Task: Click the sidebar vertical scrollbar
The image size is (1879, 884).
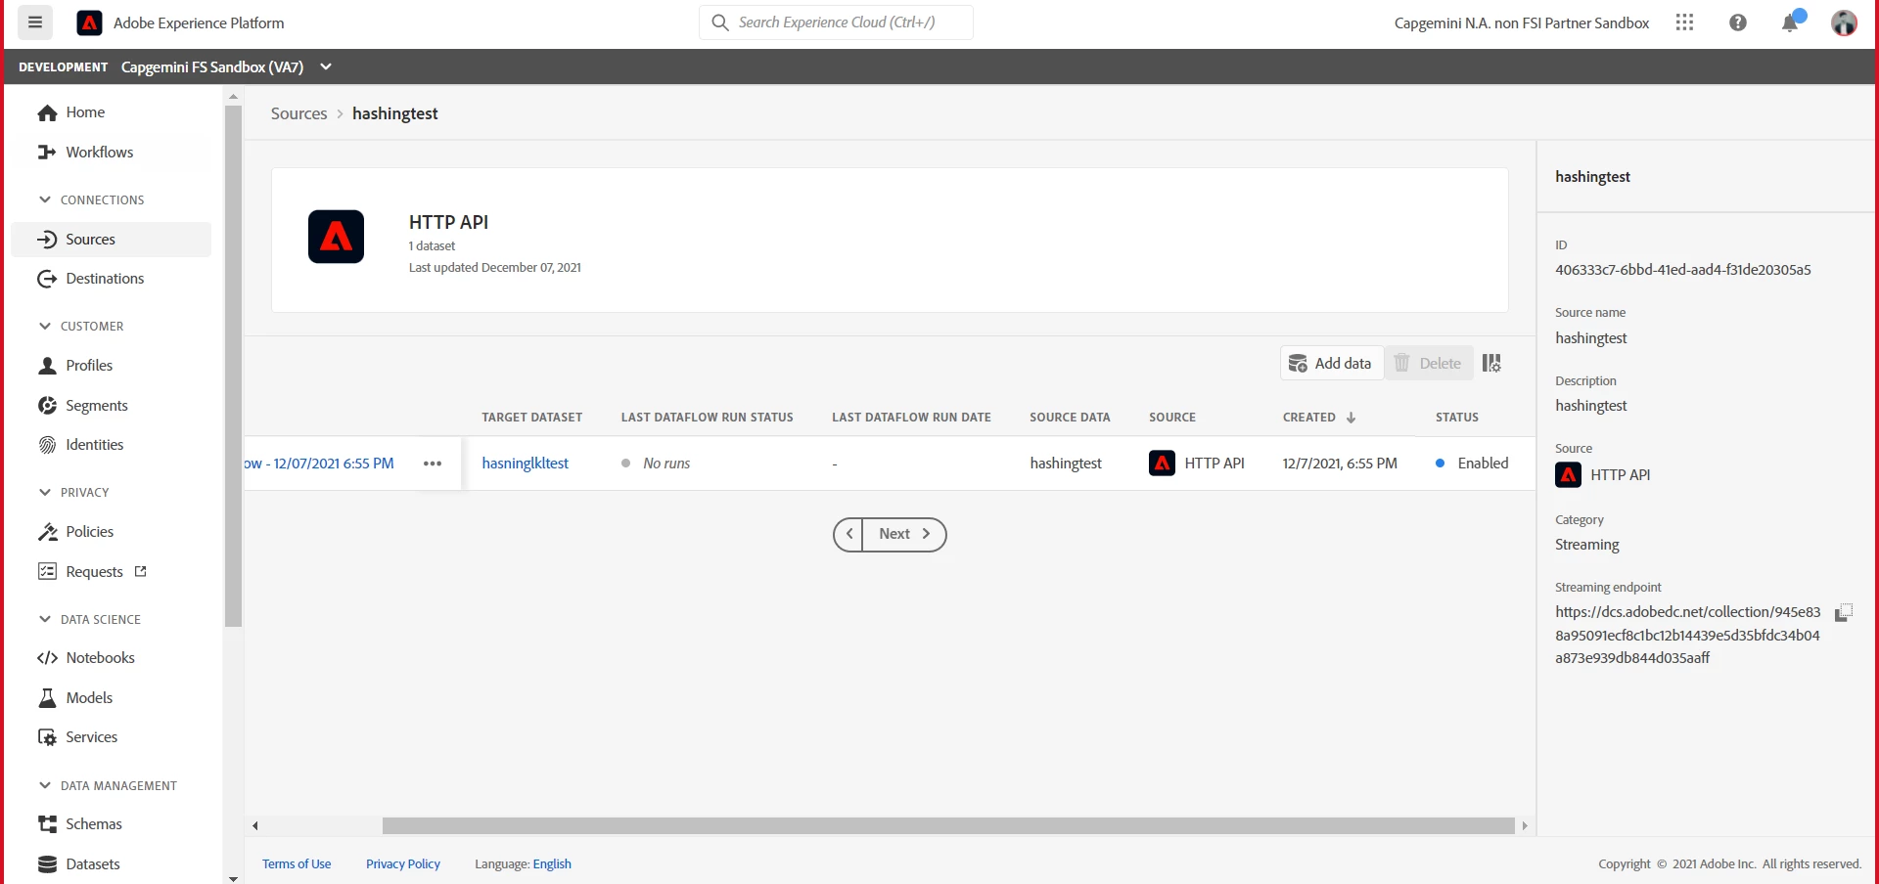Action: pyautogui.click(x=233, y=366)
